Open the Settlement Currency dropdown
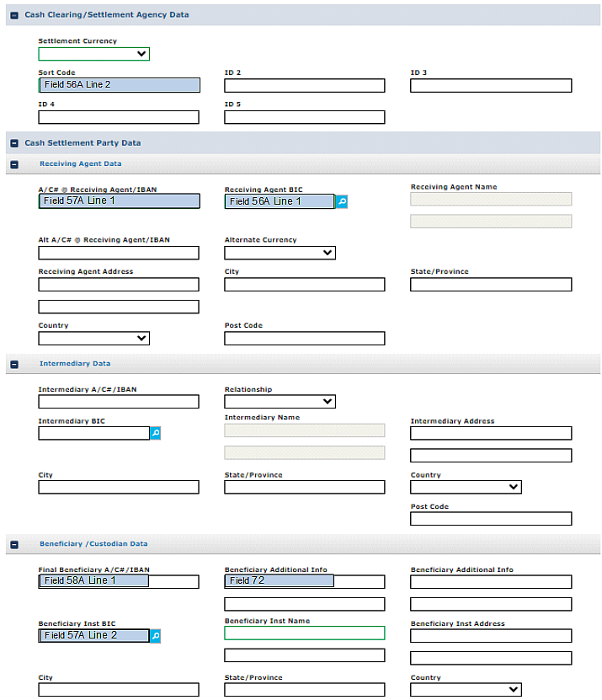The image size is (602, 700). tap(93, 54)
